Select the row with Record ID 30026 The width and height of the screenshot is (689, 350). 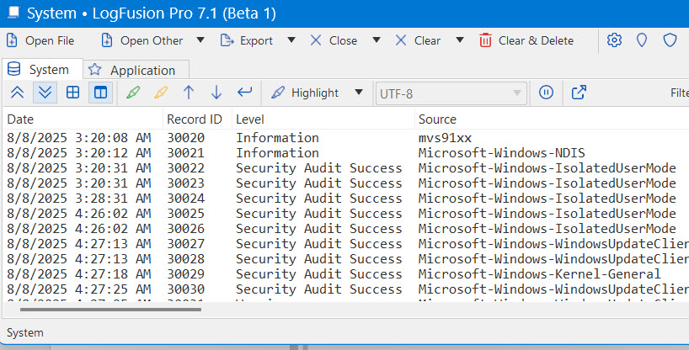pyautogui.click(x=346, y=229)
